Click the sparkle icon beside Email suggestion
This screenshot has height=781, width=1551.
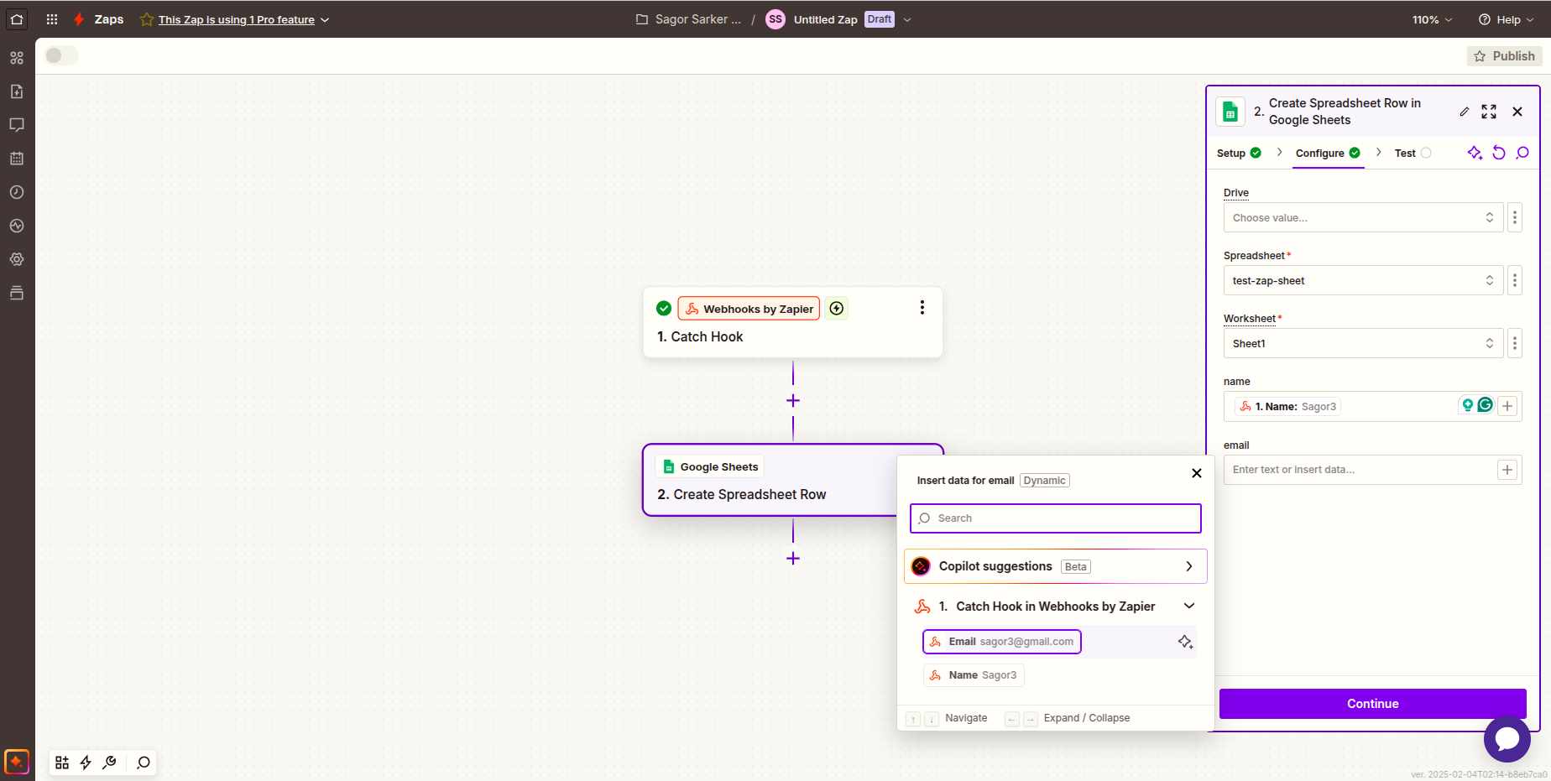coord(1185,642)
